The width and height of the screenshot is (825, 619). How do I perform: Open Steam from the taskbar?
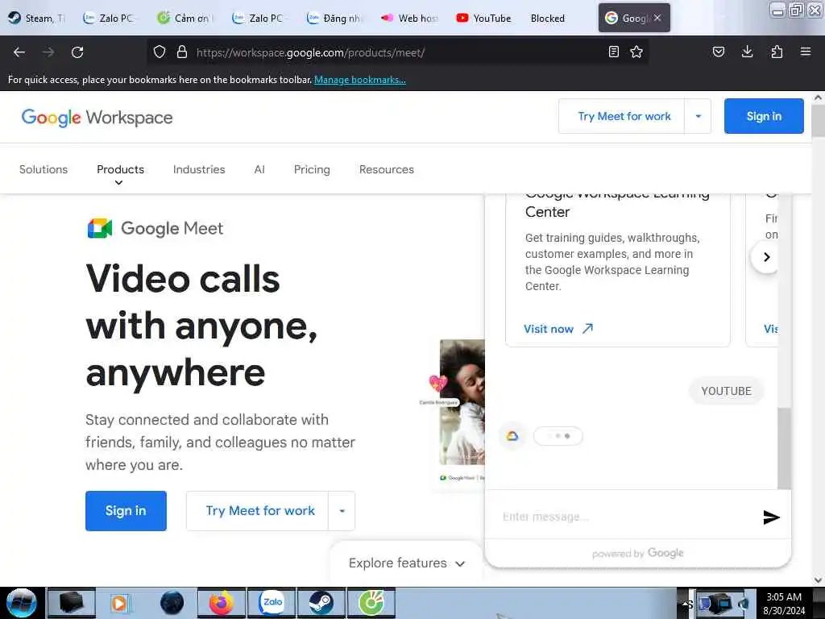pos(321,603)
